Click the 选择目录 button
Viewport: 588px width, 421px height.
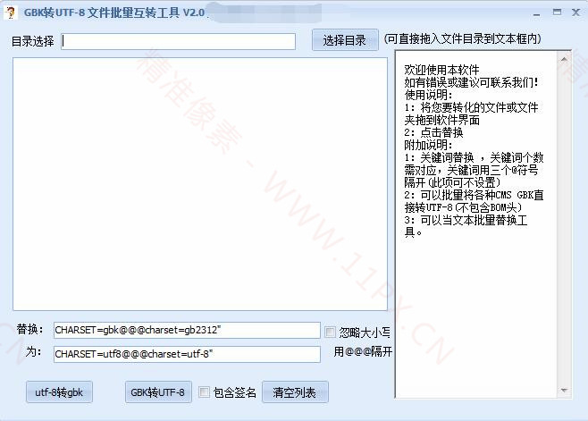(x=345, y=39)
